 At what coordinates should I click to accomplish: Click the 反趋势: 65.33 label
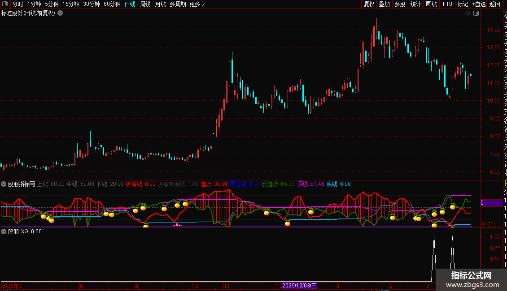(x=278, y=184)
